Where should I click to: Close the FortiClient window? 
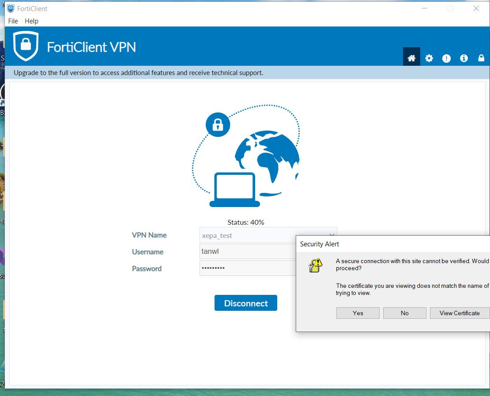click(476, 8)
